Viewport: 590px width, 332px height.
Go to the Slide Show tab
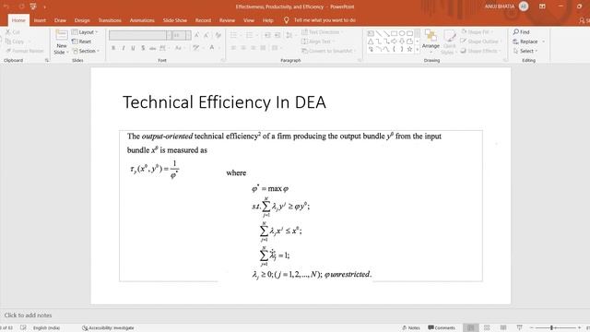174,20
